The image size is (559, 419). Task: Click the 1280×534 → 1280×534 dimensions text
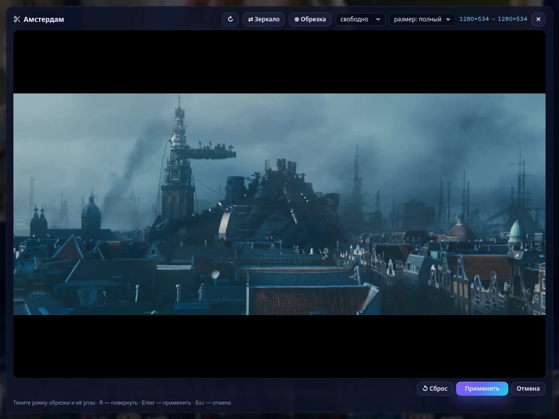(x=493, y=19)
